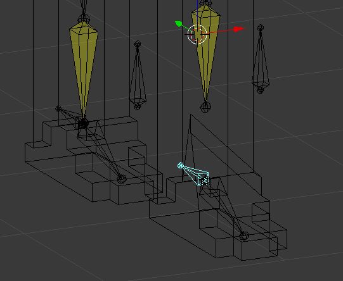Click the white circle of the transform manipulator
Image resolution: width=343 pixels, height=281 pixels.
pos(197,34)
